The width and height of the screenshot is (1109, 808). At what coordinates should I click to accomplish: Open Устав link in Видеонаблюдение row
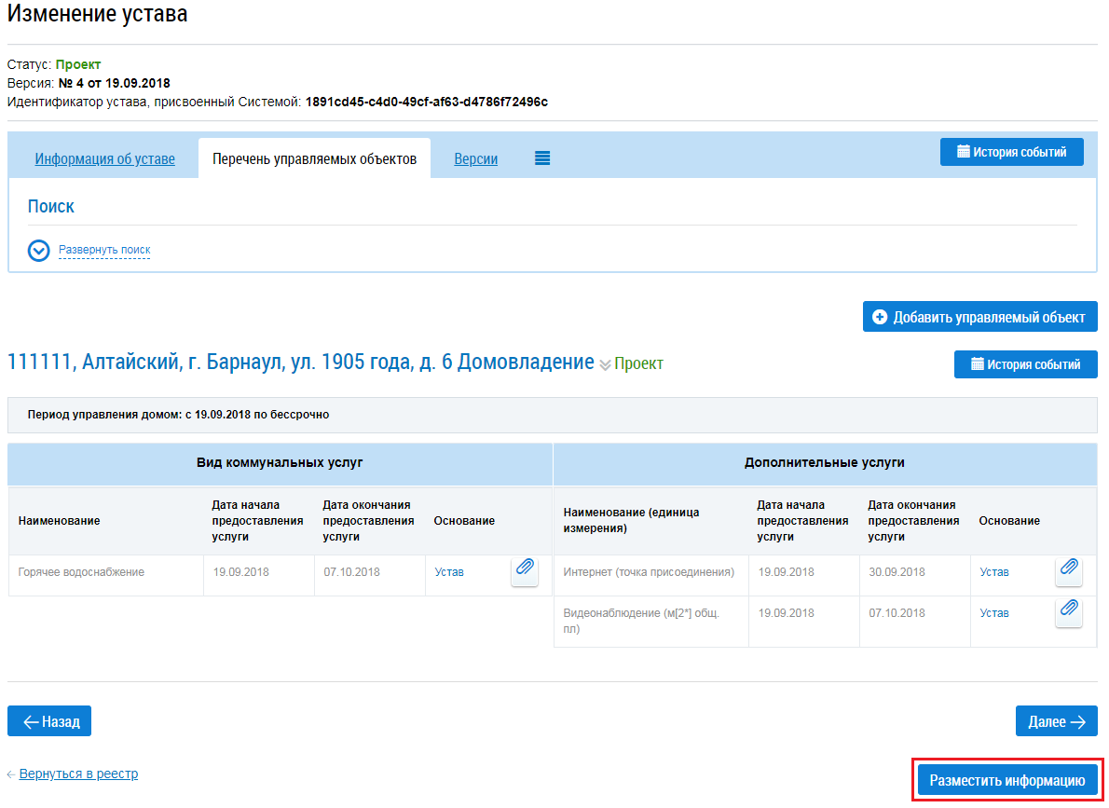pos(994,613)
